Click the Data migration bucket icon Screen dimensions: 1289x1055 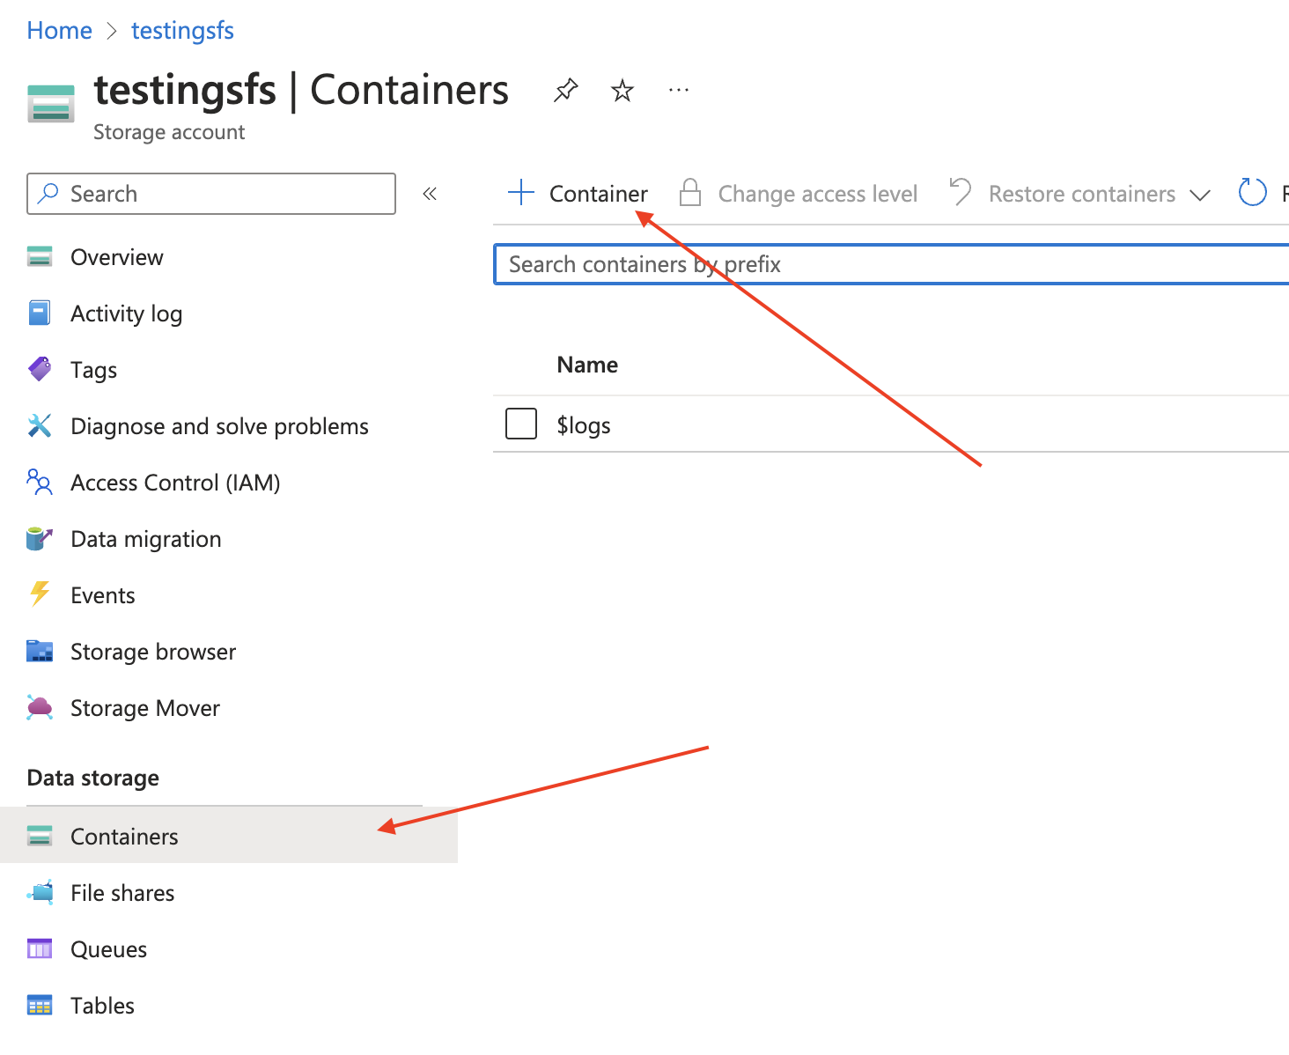[40, 538]
